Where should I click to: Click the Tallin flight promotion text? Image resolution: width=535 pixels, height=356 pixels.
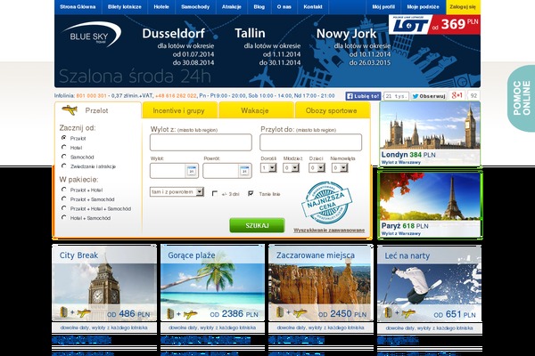click(267, 47)
